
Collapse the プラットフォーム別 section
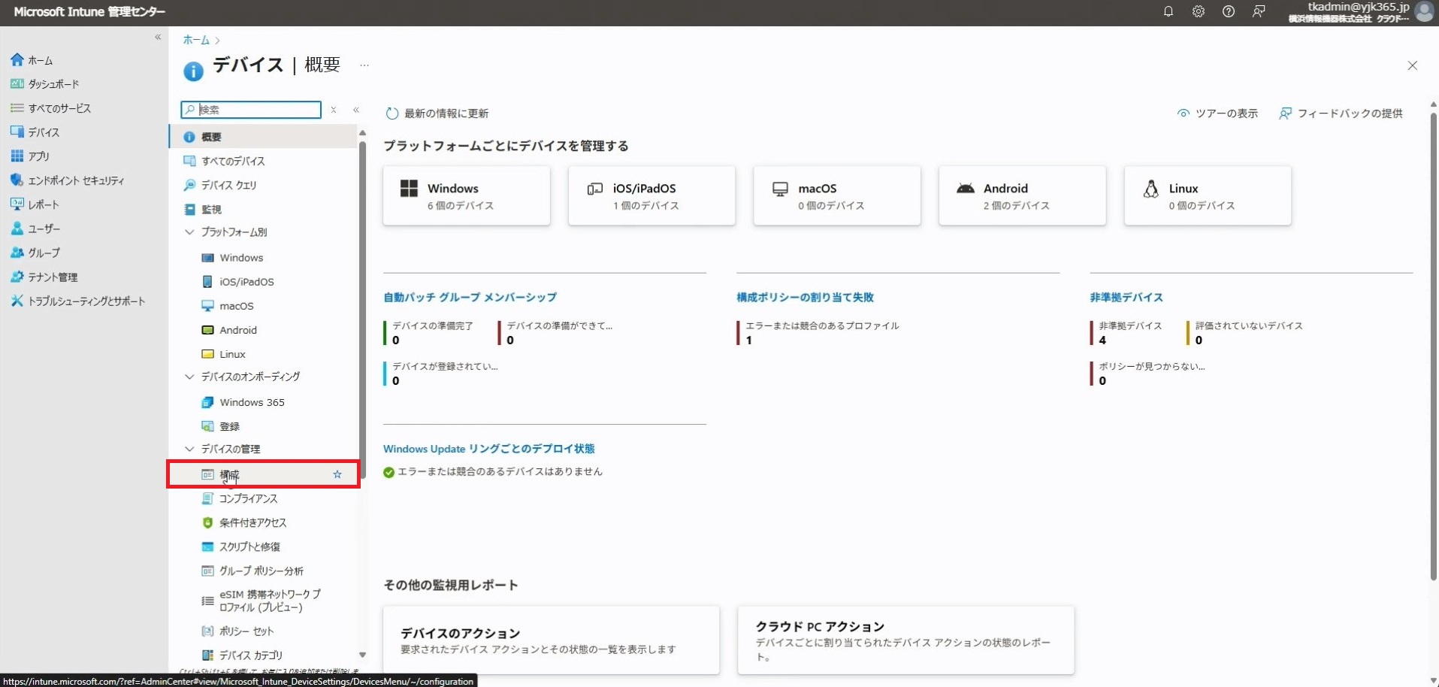tap(189, 232)
